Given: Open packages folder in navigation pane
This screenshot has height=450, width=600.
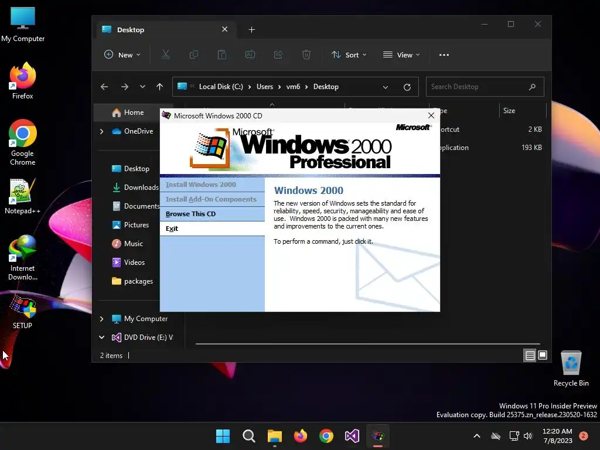Looking at the screenshot, I should click(x=132, y=281).
